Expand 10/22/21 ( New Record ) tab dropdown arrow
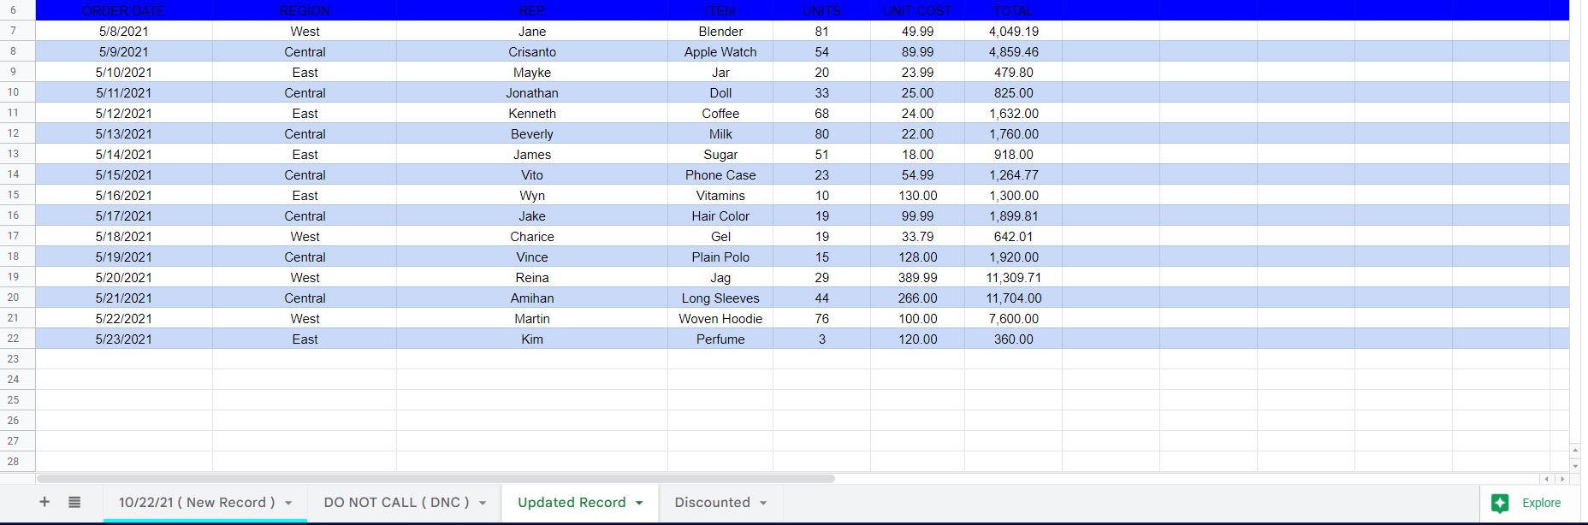This screenshot has width=1588, height=525. pos(288,503)
